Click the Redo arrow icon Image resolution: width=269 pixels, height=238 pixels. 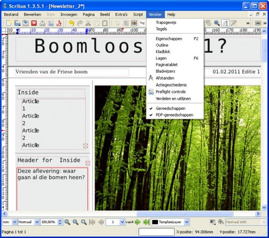pos(80,23)
